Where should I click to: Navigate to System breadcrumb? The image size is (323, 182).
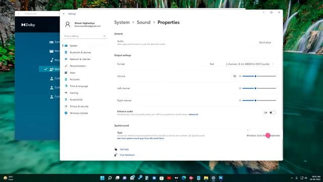pyautogui.click(x=122, y=22)
